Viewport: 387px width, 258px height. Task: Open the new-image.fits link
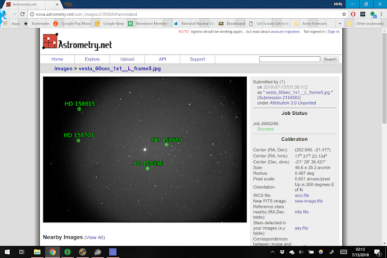[x=309, y=201]
